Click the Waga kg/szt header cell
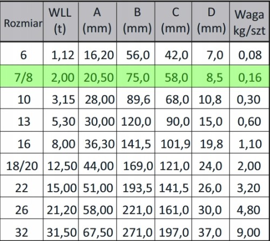Viewport: 270px width, 241px height. (249, 22)
